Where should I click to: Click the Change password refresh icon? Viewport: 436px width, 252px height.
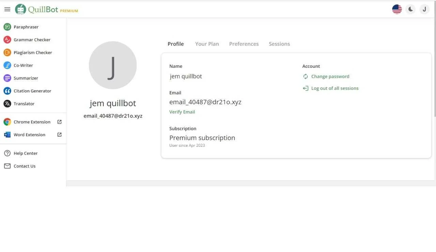click(x=306, y=76)
